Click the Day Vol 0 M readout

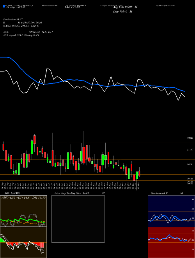tap(123, 12)
